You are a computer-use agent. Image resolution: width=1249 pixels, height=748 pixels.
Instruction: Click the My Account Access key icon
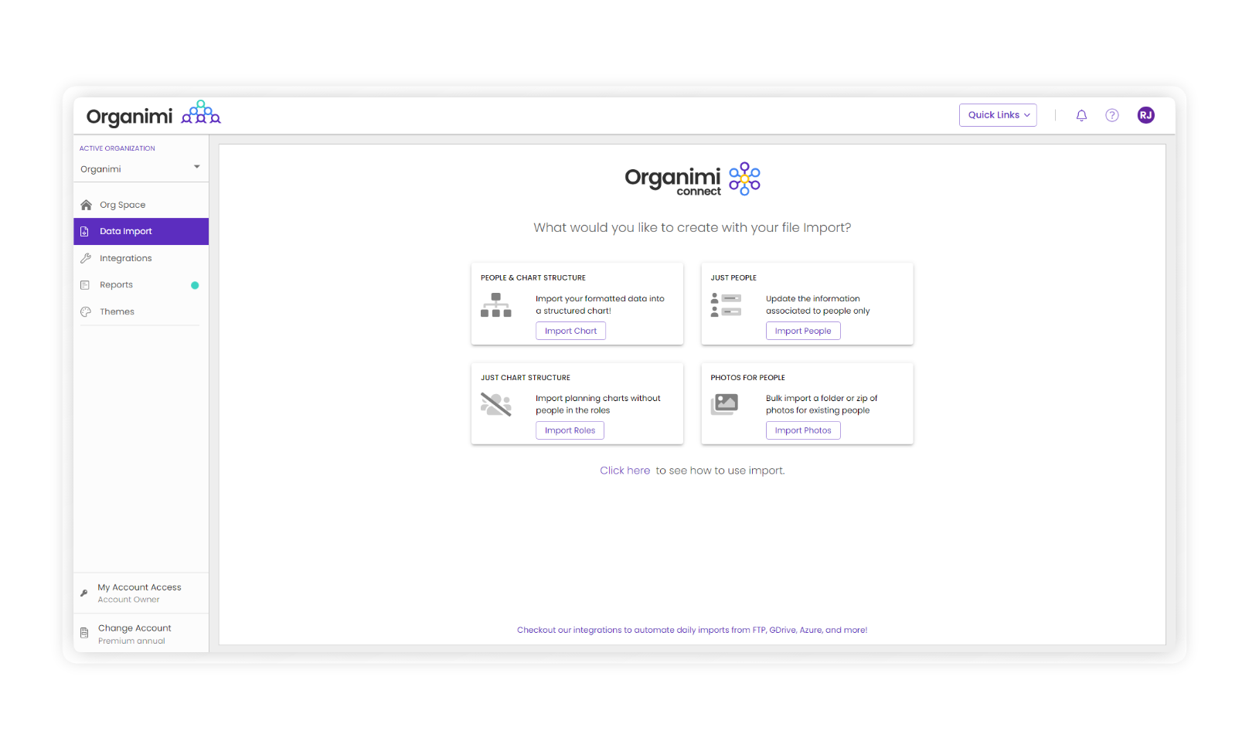[x=84, y=593]
